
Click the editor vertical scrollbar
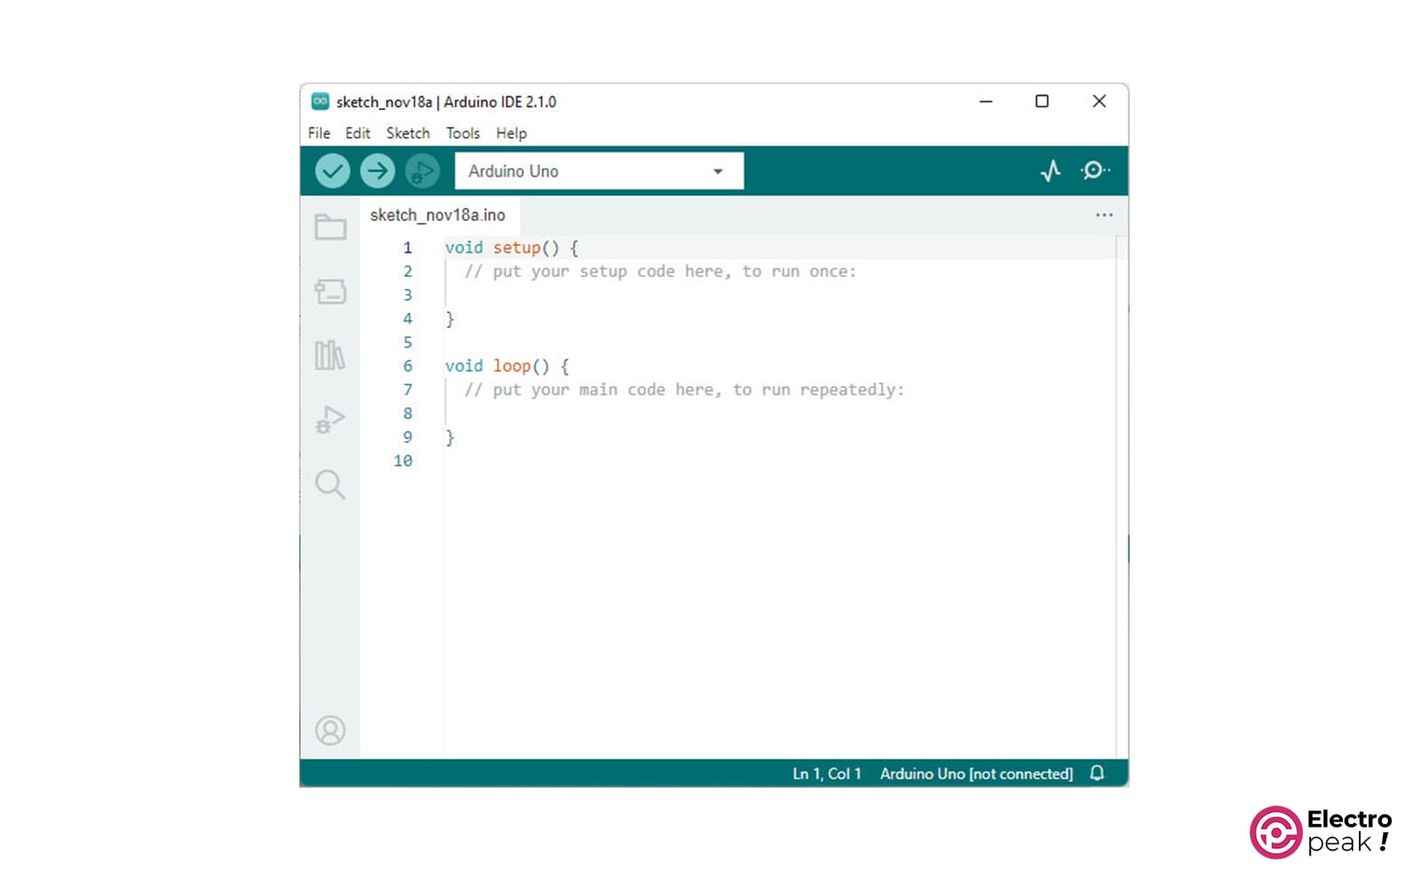pos(1122,497)
